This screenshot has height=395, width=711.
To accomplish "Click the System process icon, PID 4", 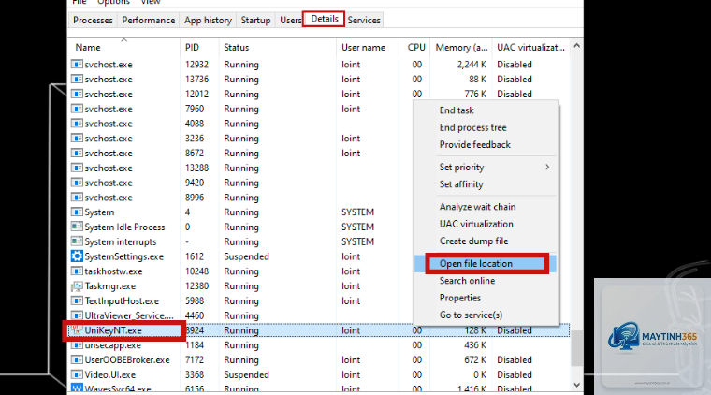I will [77, 212].
